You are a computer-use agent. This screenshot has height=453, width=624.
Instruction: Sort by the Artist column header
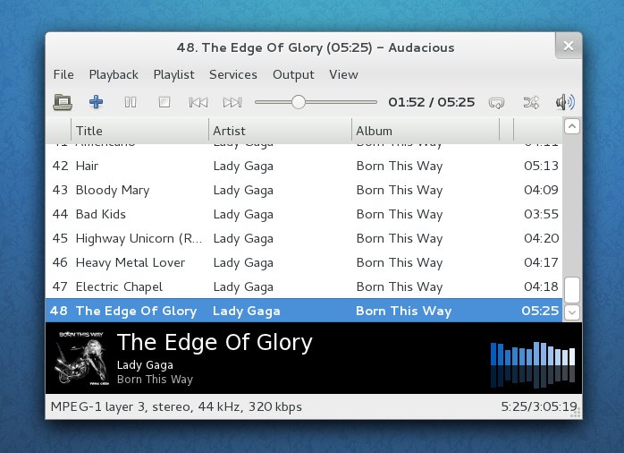(x=280, y=131)
